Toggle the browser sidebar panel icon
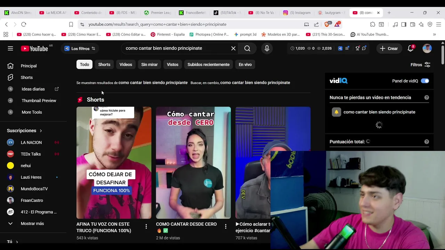This screenshot has width=445, height=250. (404, 24)
